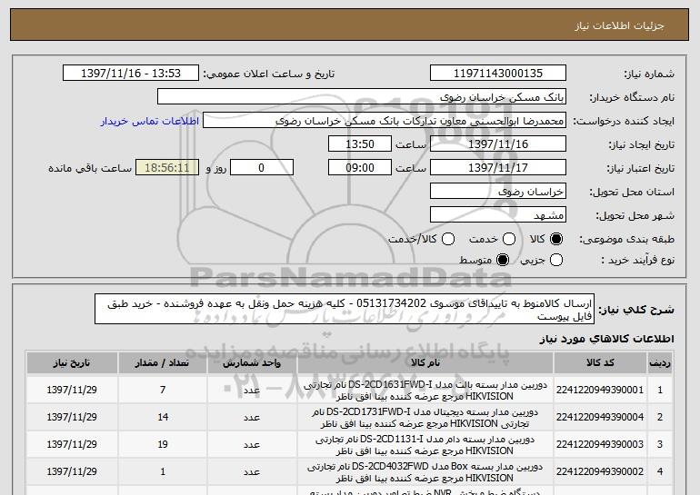Choose the متوسط purchase process option
This screenshot has height=495, width=700.
pyautogui.click(x=503, y=260)
